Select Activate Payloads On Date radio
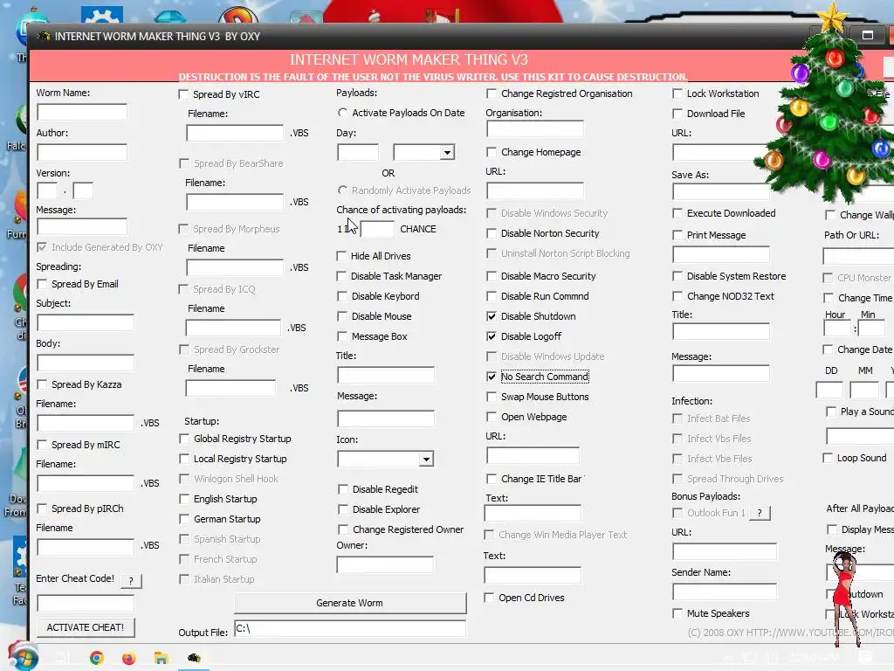Image resolution: width=894 pixels, height=671 pixels. [342, 113]
